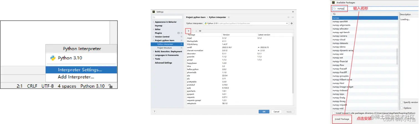This screenshot has width=419, height=124.
Task: Select numpy-financial in available packages list
Action: [365, 61]
